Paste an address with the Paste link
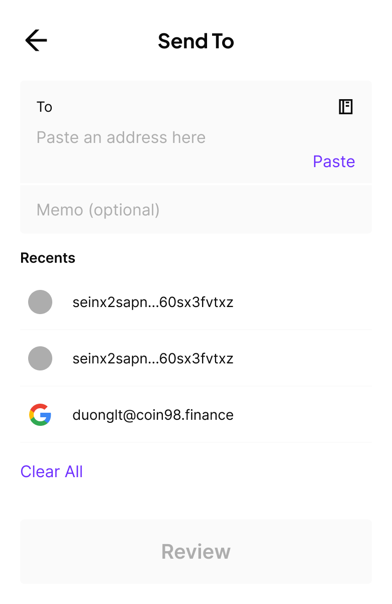The height and width of the screenshot is (604, 392). click(x=334, y=162)
